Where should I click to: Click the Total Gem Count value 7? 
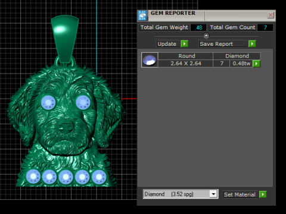[265, 27]
